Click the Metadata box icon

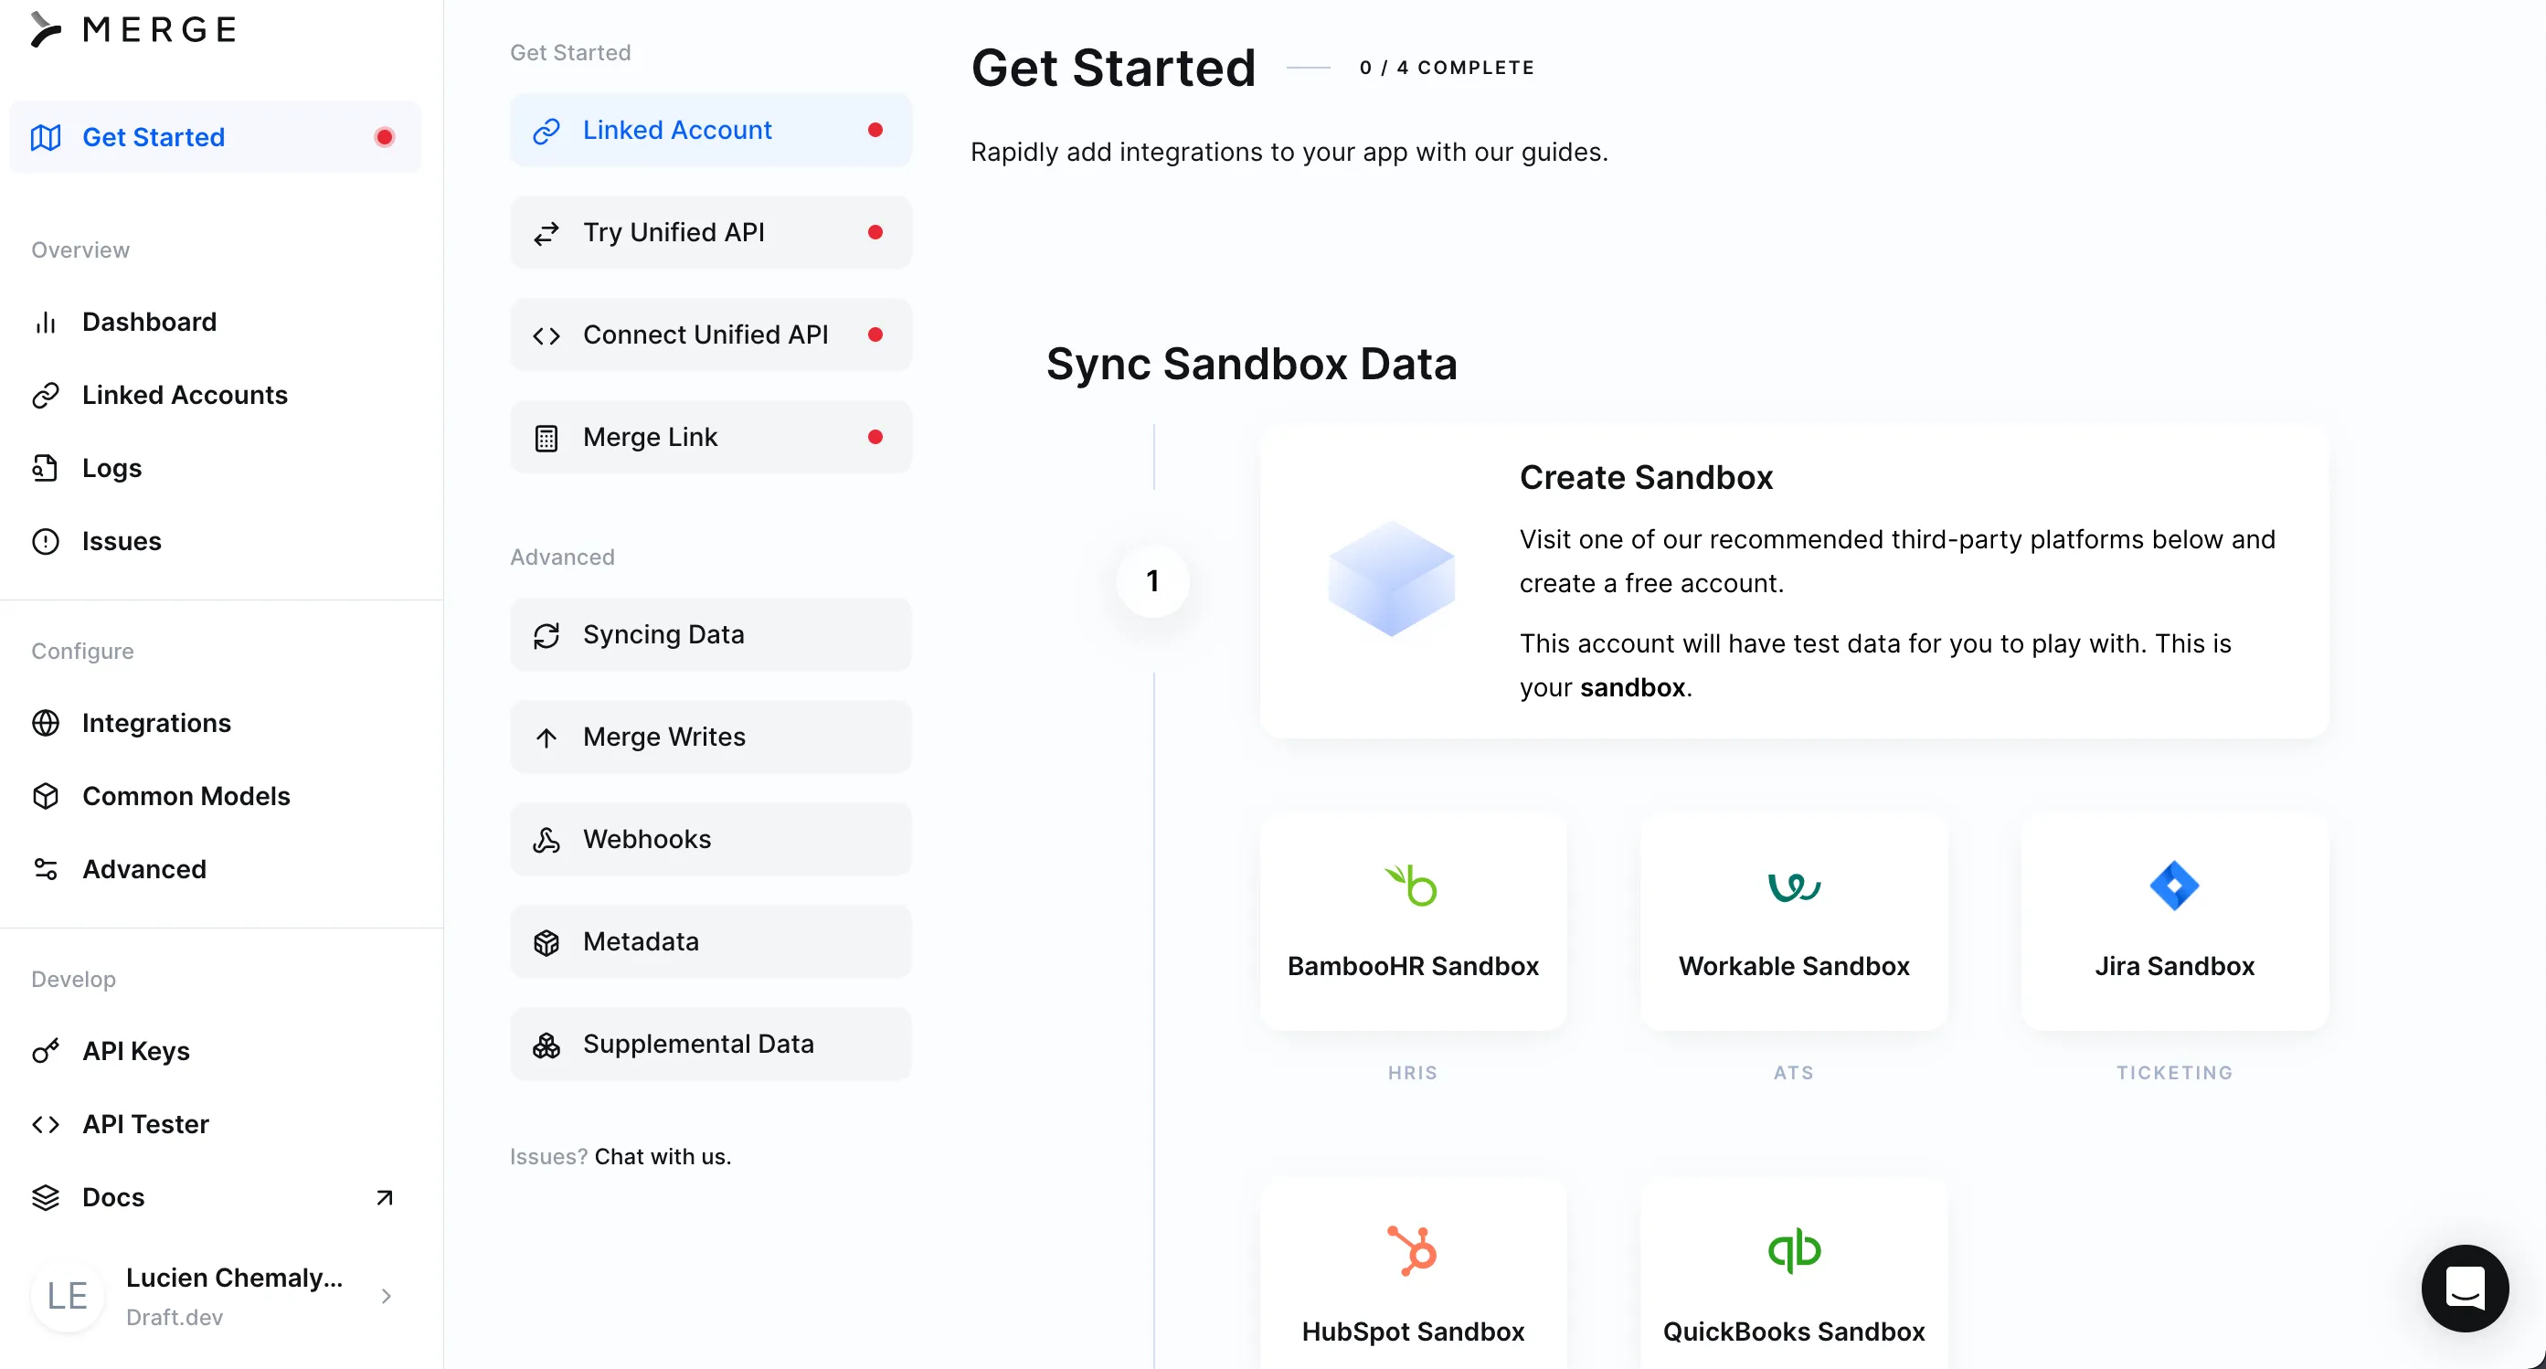[546, 943]
